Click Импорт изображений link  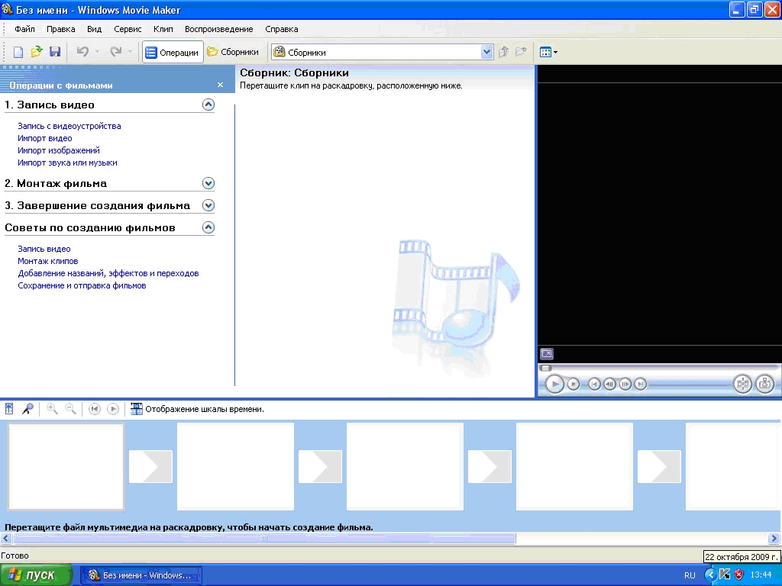[x=59, y=150]
